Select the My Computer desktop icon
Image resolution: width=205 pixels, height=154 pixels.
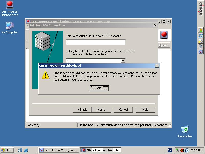(9, 28)
